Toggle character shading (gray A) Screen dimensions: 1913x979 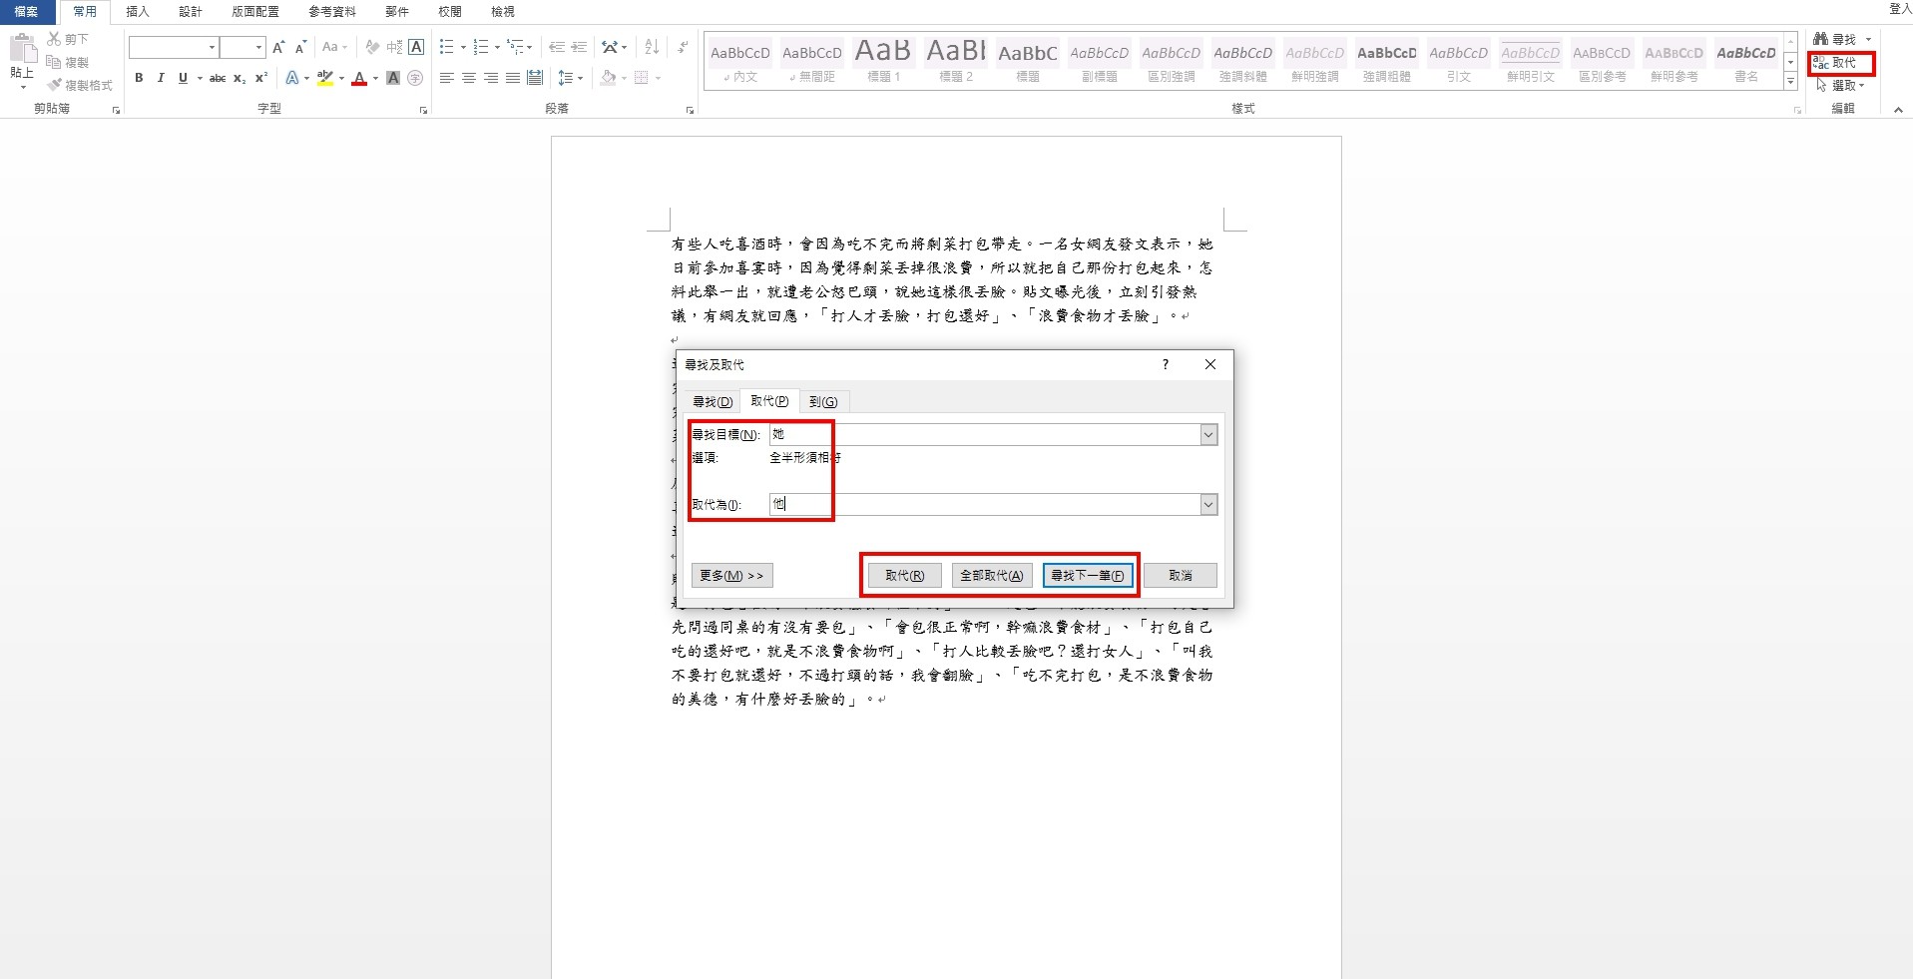click(x=393, y=78)
